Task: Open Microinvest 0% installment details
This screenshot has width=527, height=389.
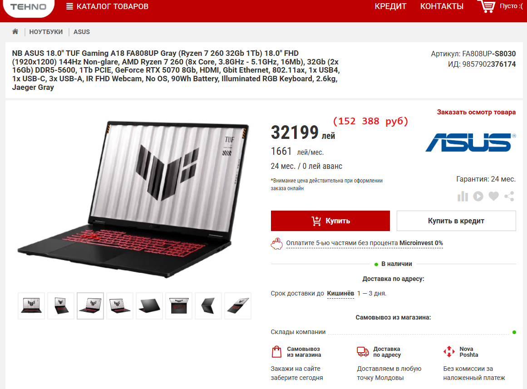Action: click(364, 243)
